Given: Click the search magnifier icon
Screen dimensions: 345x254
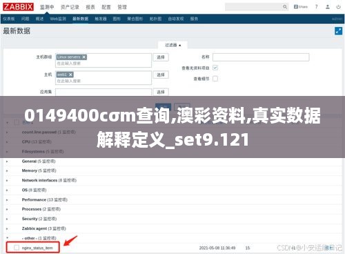Looking at the screenshot, I should (x=285, y=7).
